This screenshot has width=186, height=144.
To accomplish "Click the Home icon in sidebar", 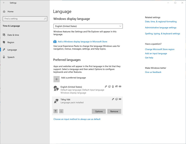I will [x=4, y=11].
